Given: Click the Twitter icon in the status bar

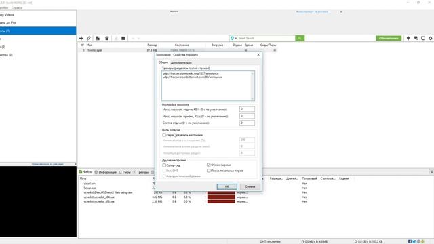Looking at the screenshot, I should point(414,241).
